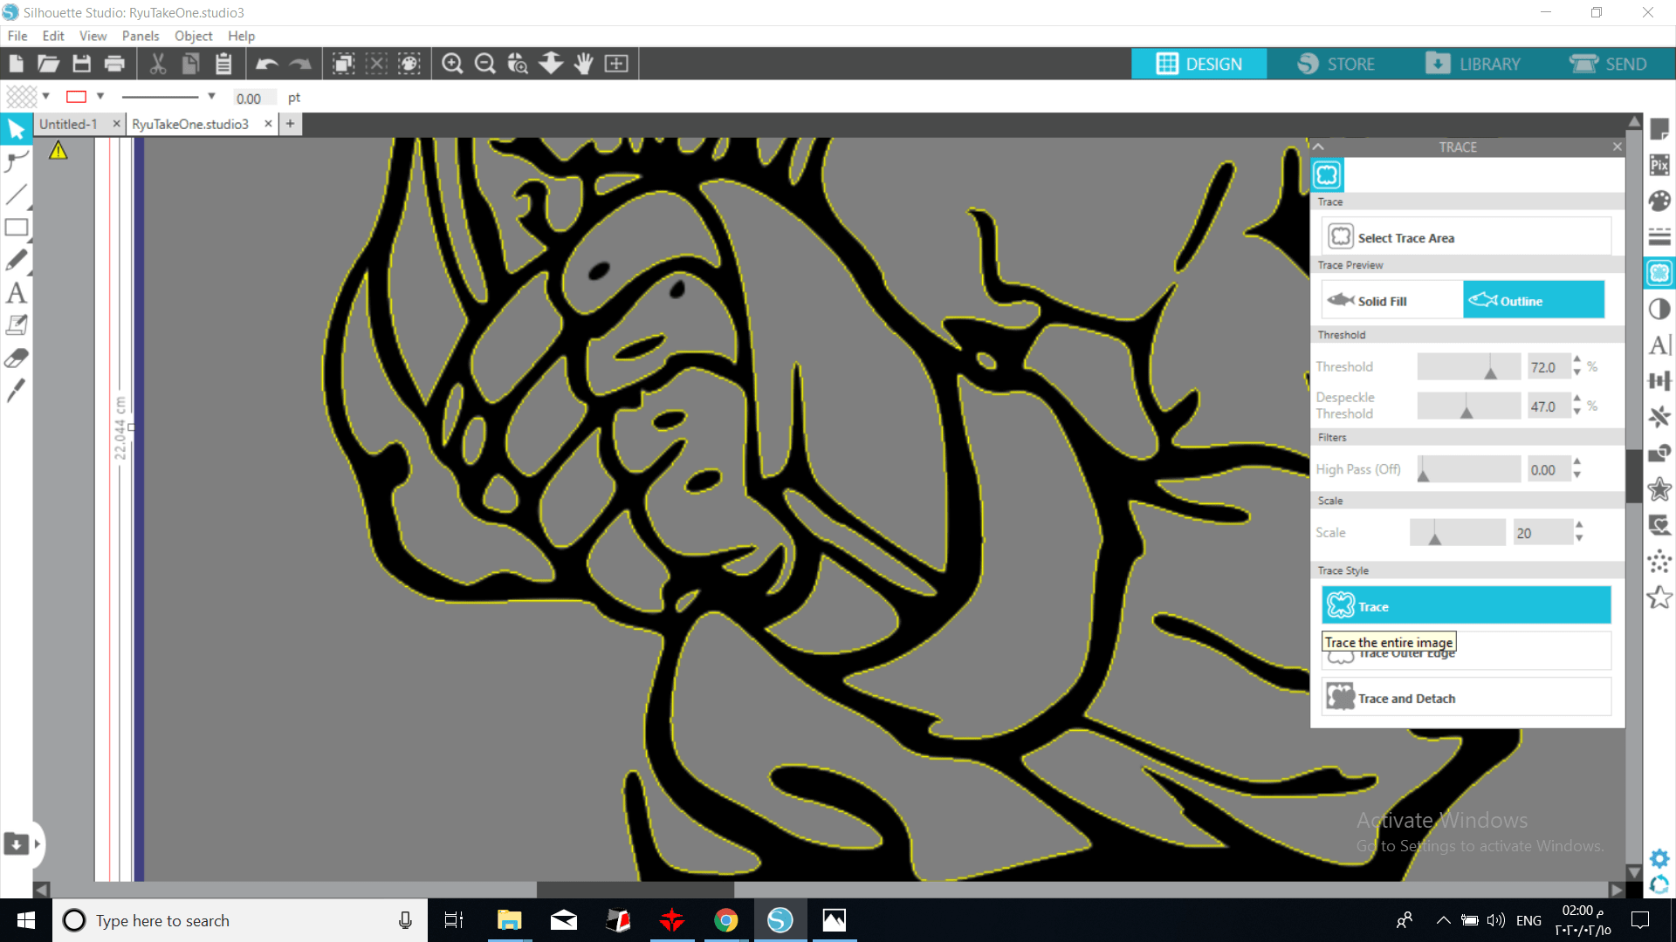The image size is (1676, 942).
Task: Open the line style dropdown arrow
Action: [x=211, y=97]
